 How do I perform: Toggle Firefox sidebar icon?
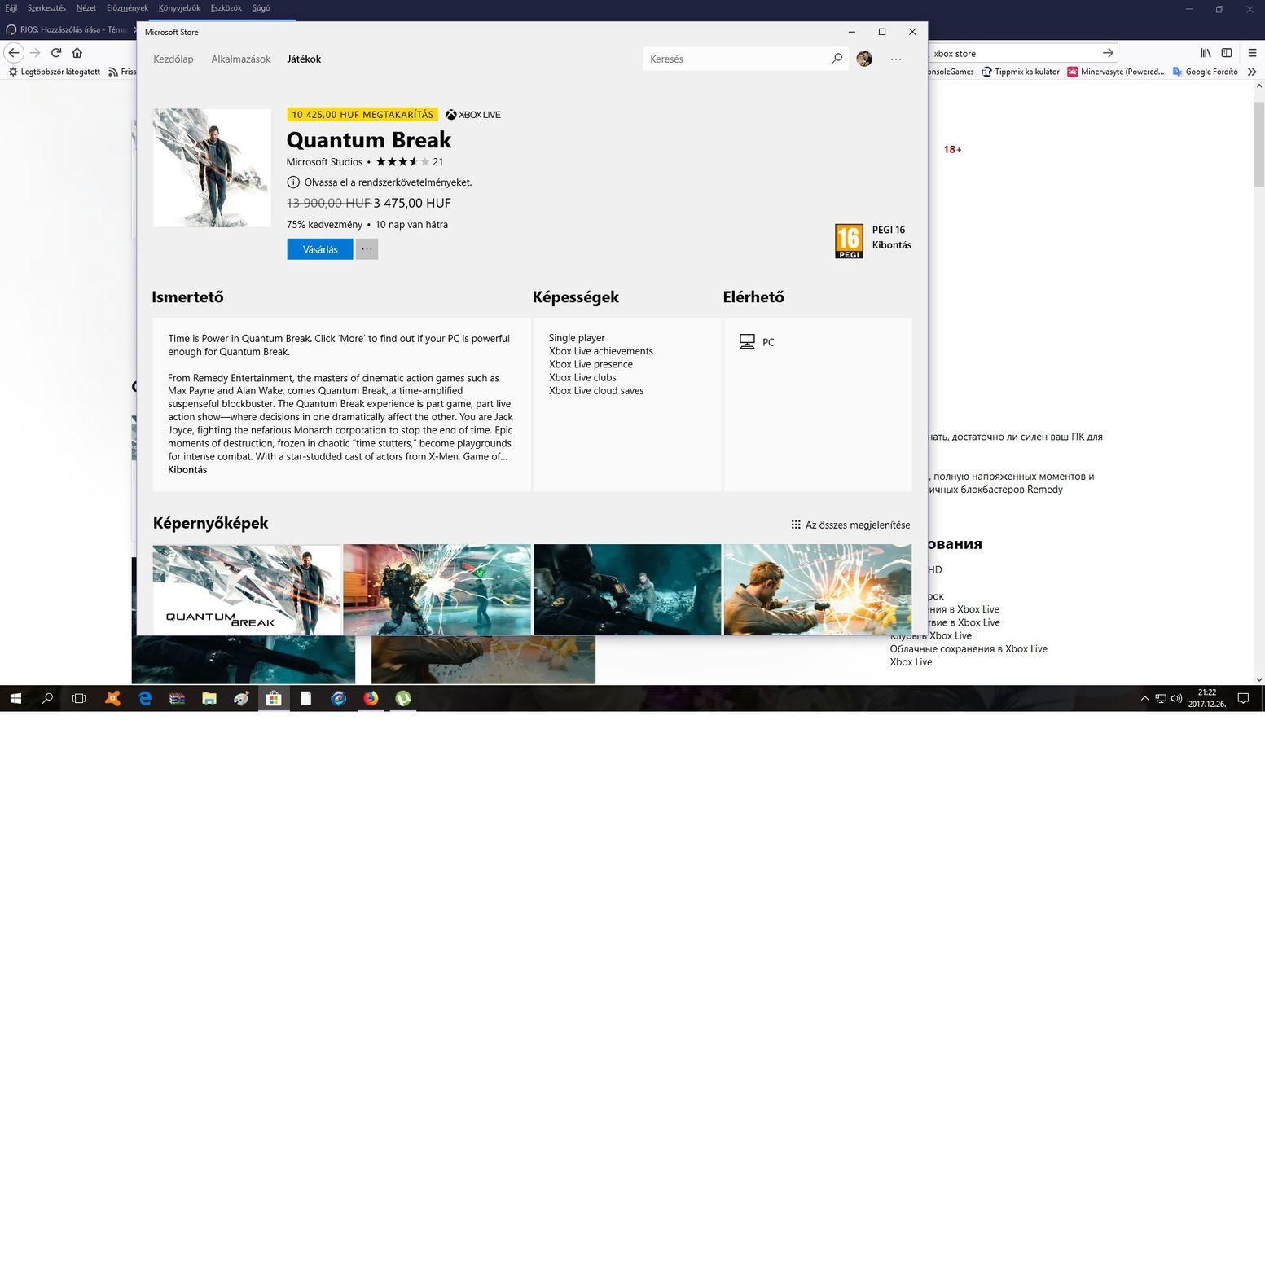(x=1227, y=53)
